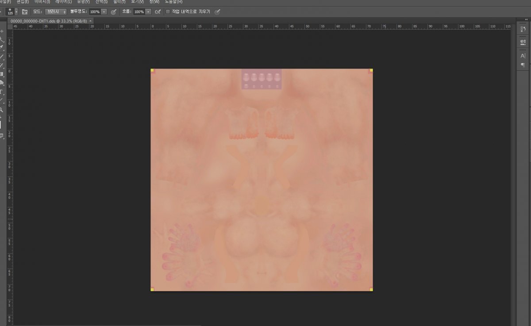
Task: Expand the collapsed right panel dock arrows
Action: pos(526,19)
